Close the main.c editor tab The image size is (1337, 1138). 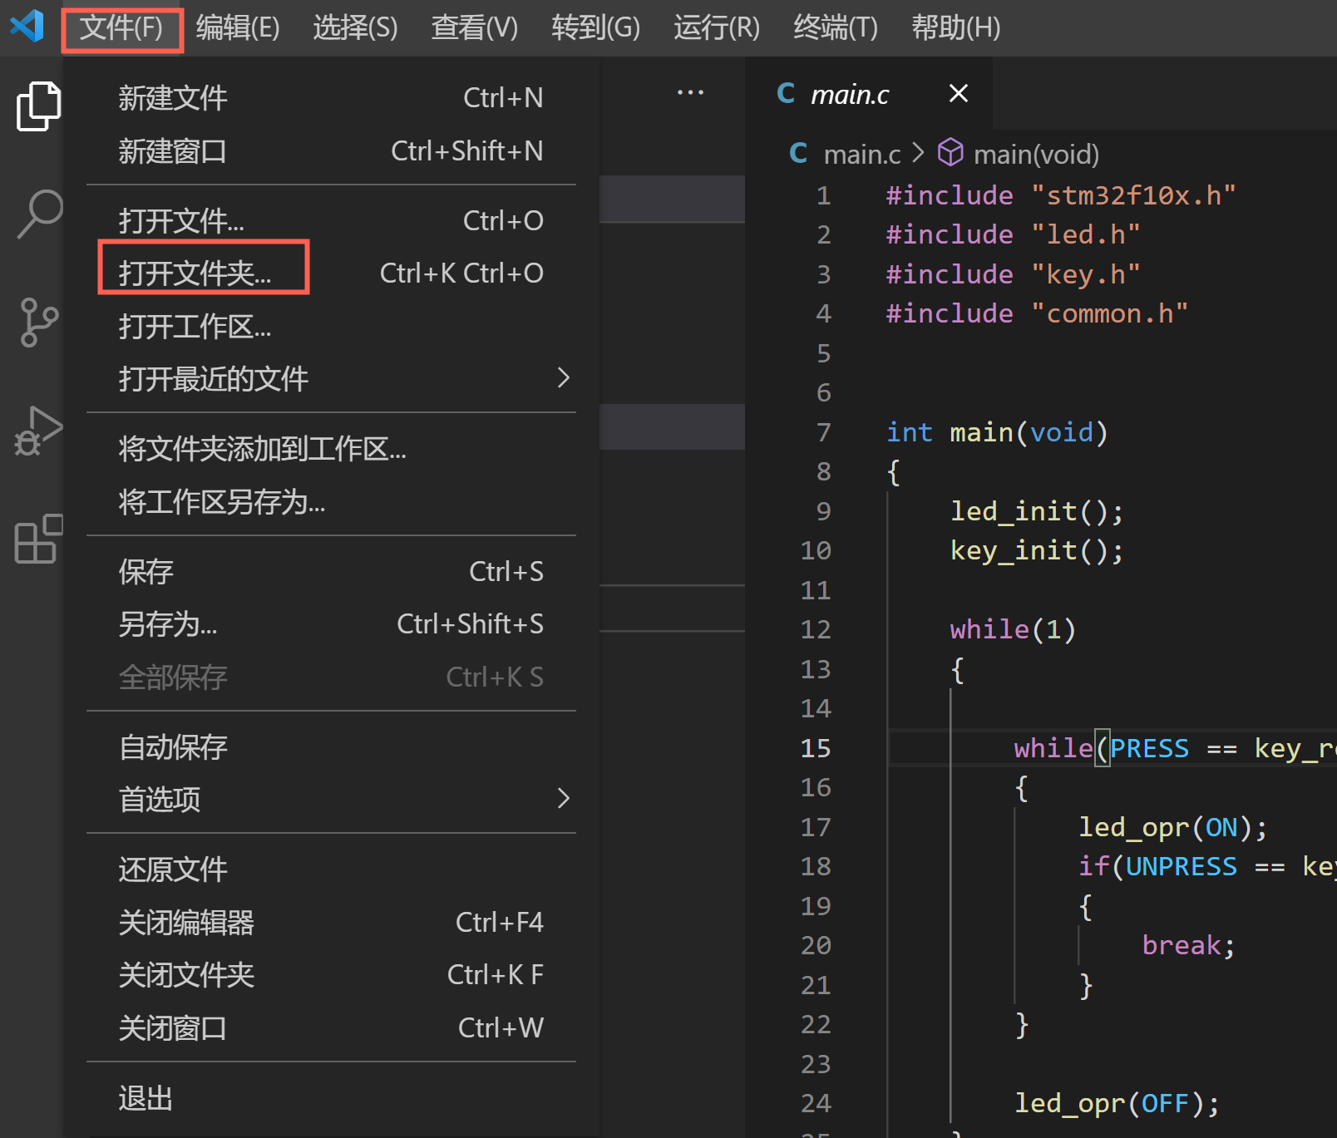point(958,93)
